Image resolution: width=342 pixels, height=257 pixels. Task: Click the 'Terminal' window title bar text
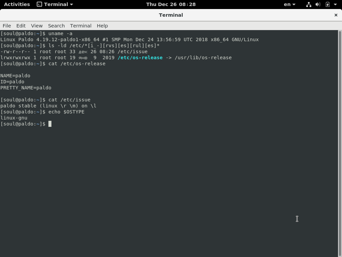click(x=171, y=15)
